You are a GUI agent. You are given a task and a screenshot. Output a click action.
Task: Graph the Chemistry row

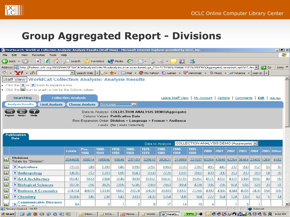6,197
